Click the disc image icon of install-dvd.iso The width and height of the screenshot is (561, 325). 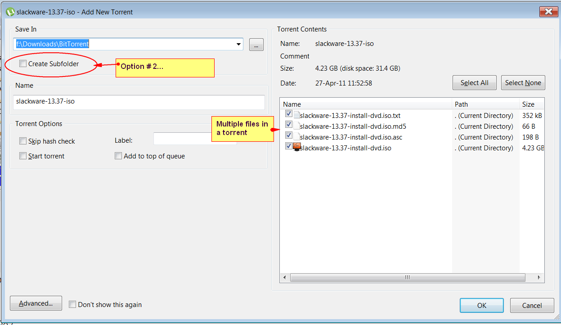coord(297,147)
